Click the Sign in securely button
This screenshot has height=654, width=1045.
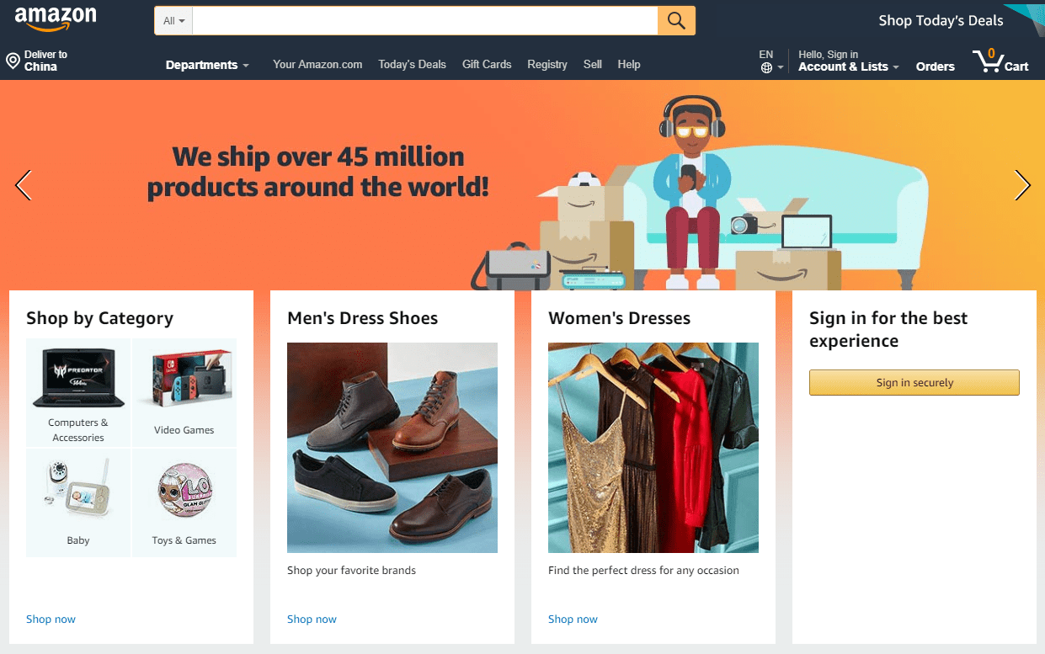point(914,382)
